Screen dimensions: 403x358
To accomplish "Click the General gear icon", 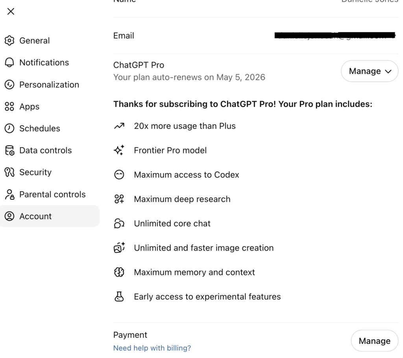I will (9, 41).
